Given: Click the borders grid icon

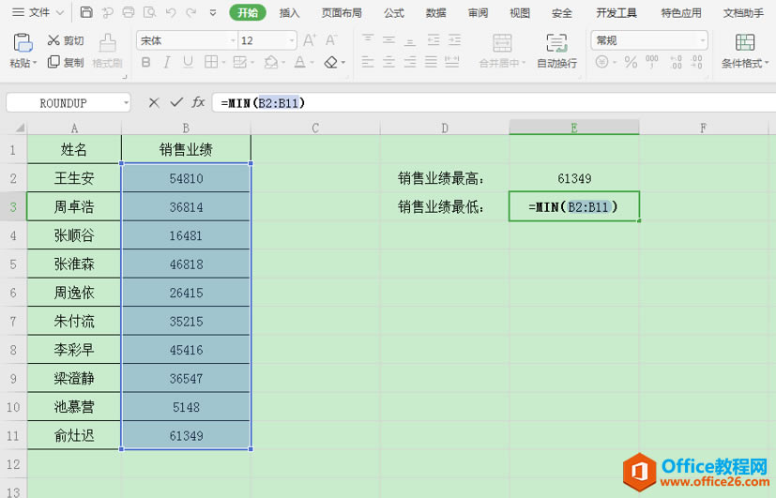Looking at the screenshot, I should pyautogui.click(x=211, y=62).
